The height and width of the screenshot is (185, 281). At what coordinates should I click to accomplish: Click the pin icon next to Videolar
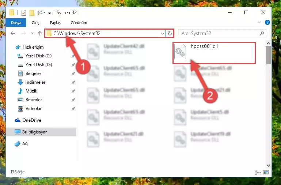click(73, 109)
